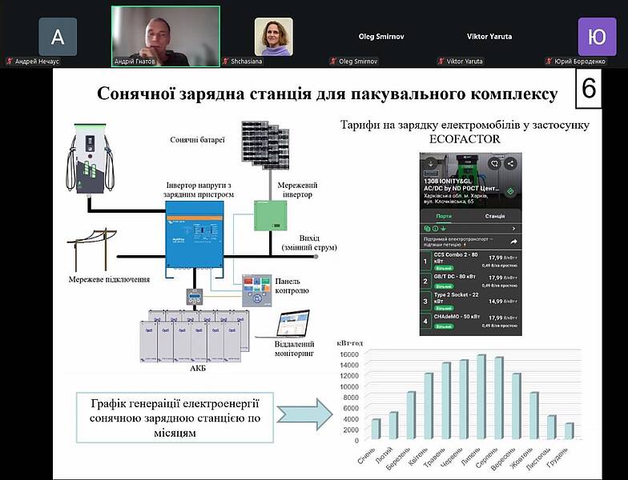Collapse station card with down arrow
Screen dimensions: 628x480
pos(430,163)
